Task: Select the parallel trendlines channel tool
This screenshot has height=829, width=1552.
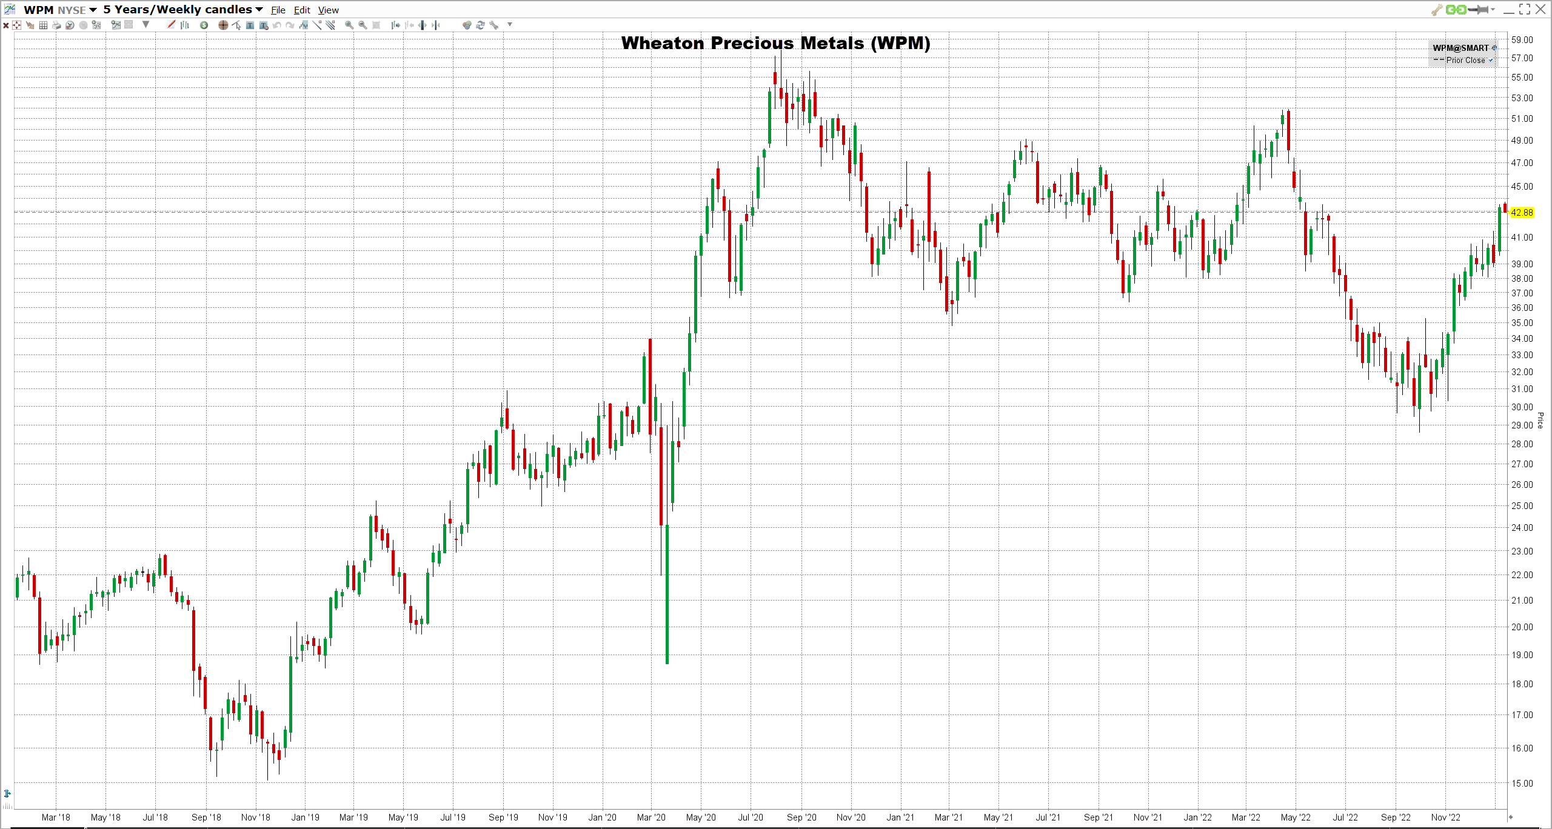Action: coord(330,25)
